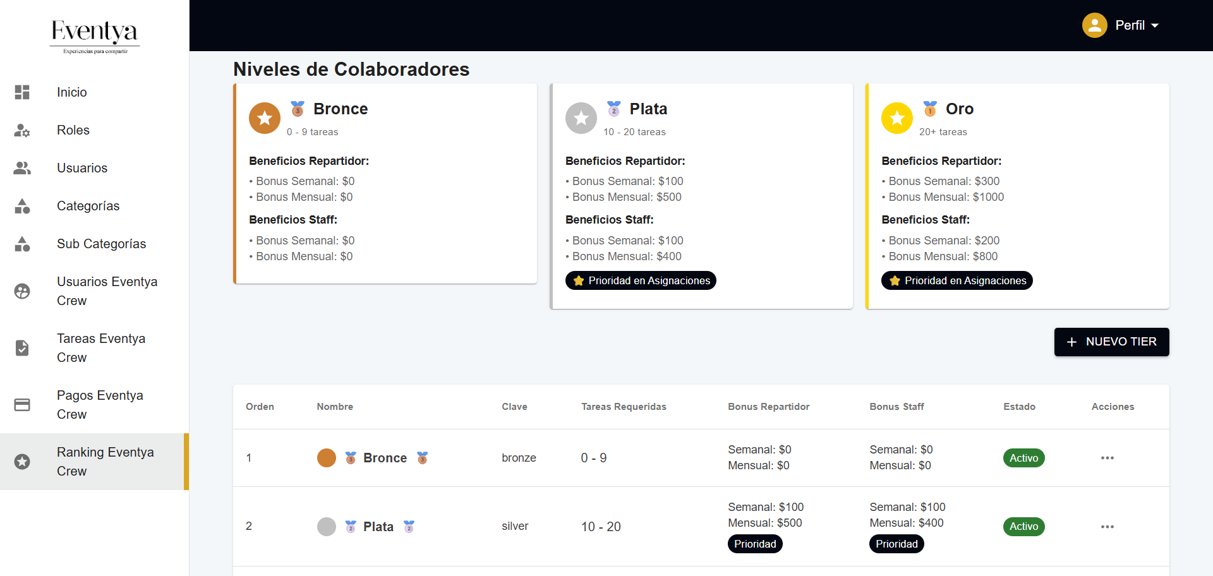The width and height of the screenshot is (1213, 576).
Task: Go to Sub Categorías in sidebar
Action: click(101, 244)
